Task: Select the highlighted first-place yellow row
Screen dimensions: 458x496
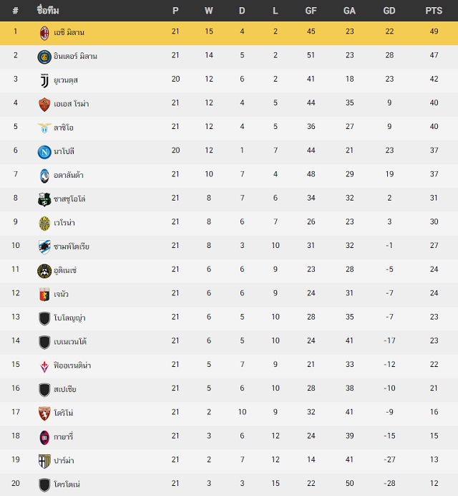Action: [229, 33]
